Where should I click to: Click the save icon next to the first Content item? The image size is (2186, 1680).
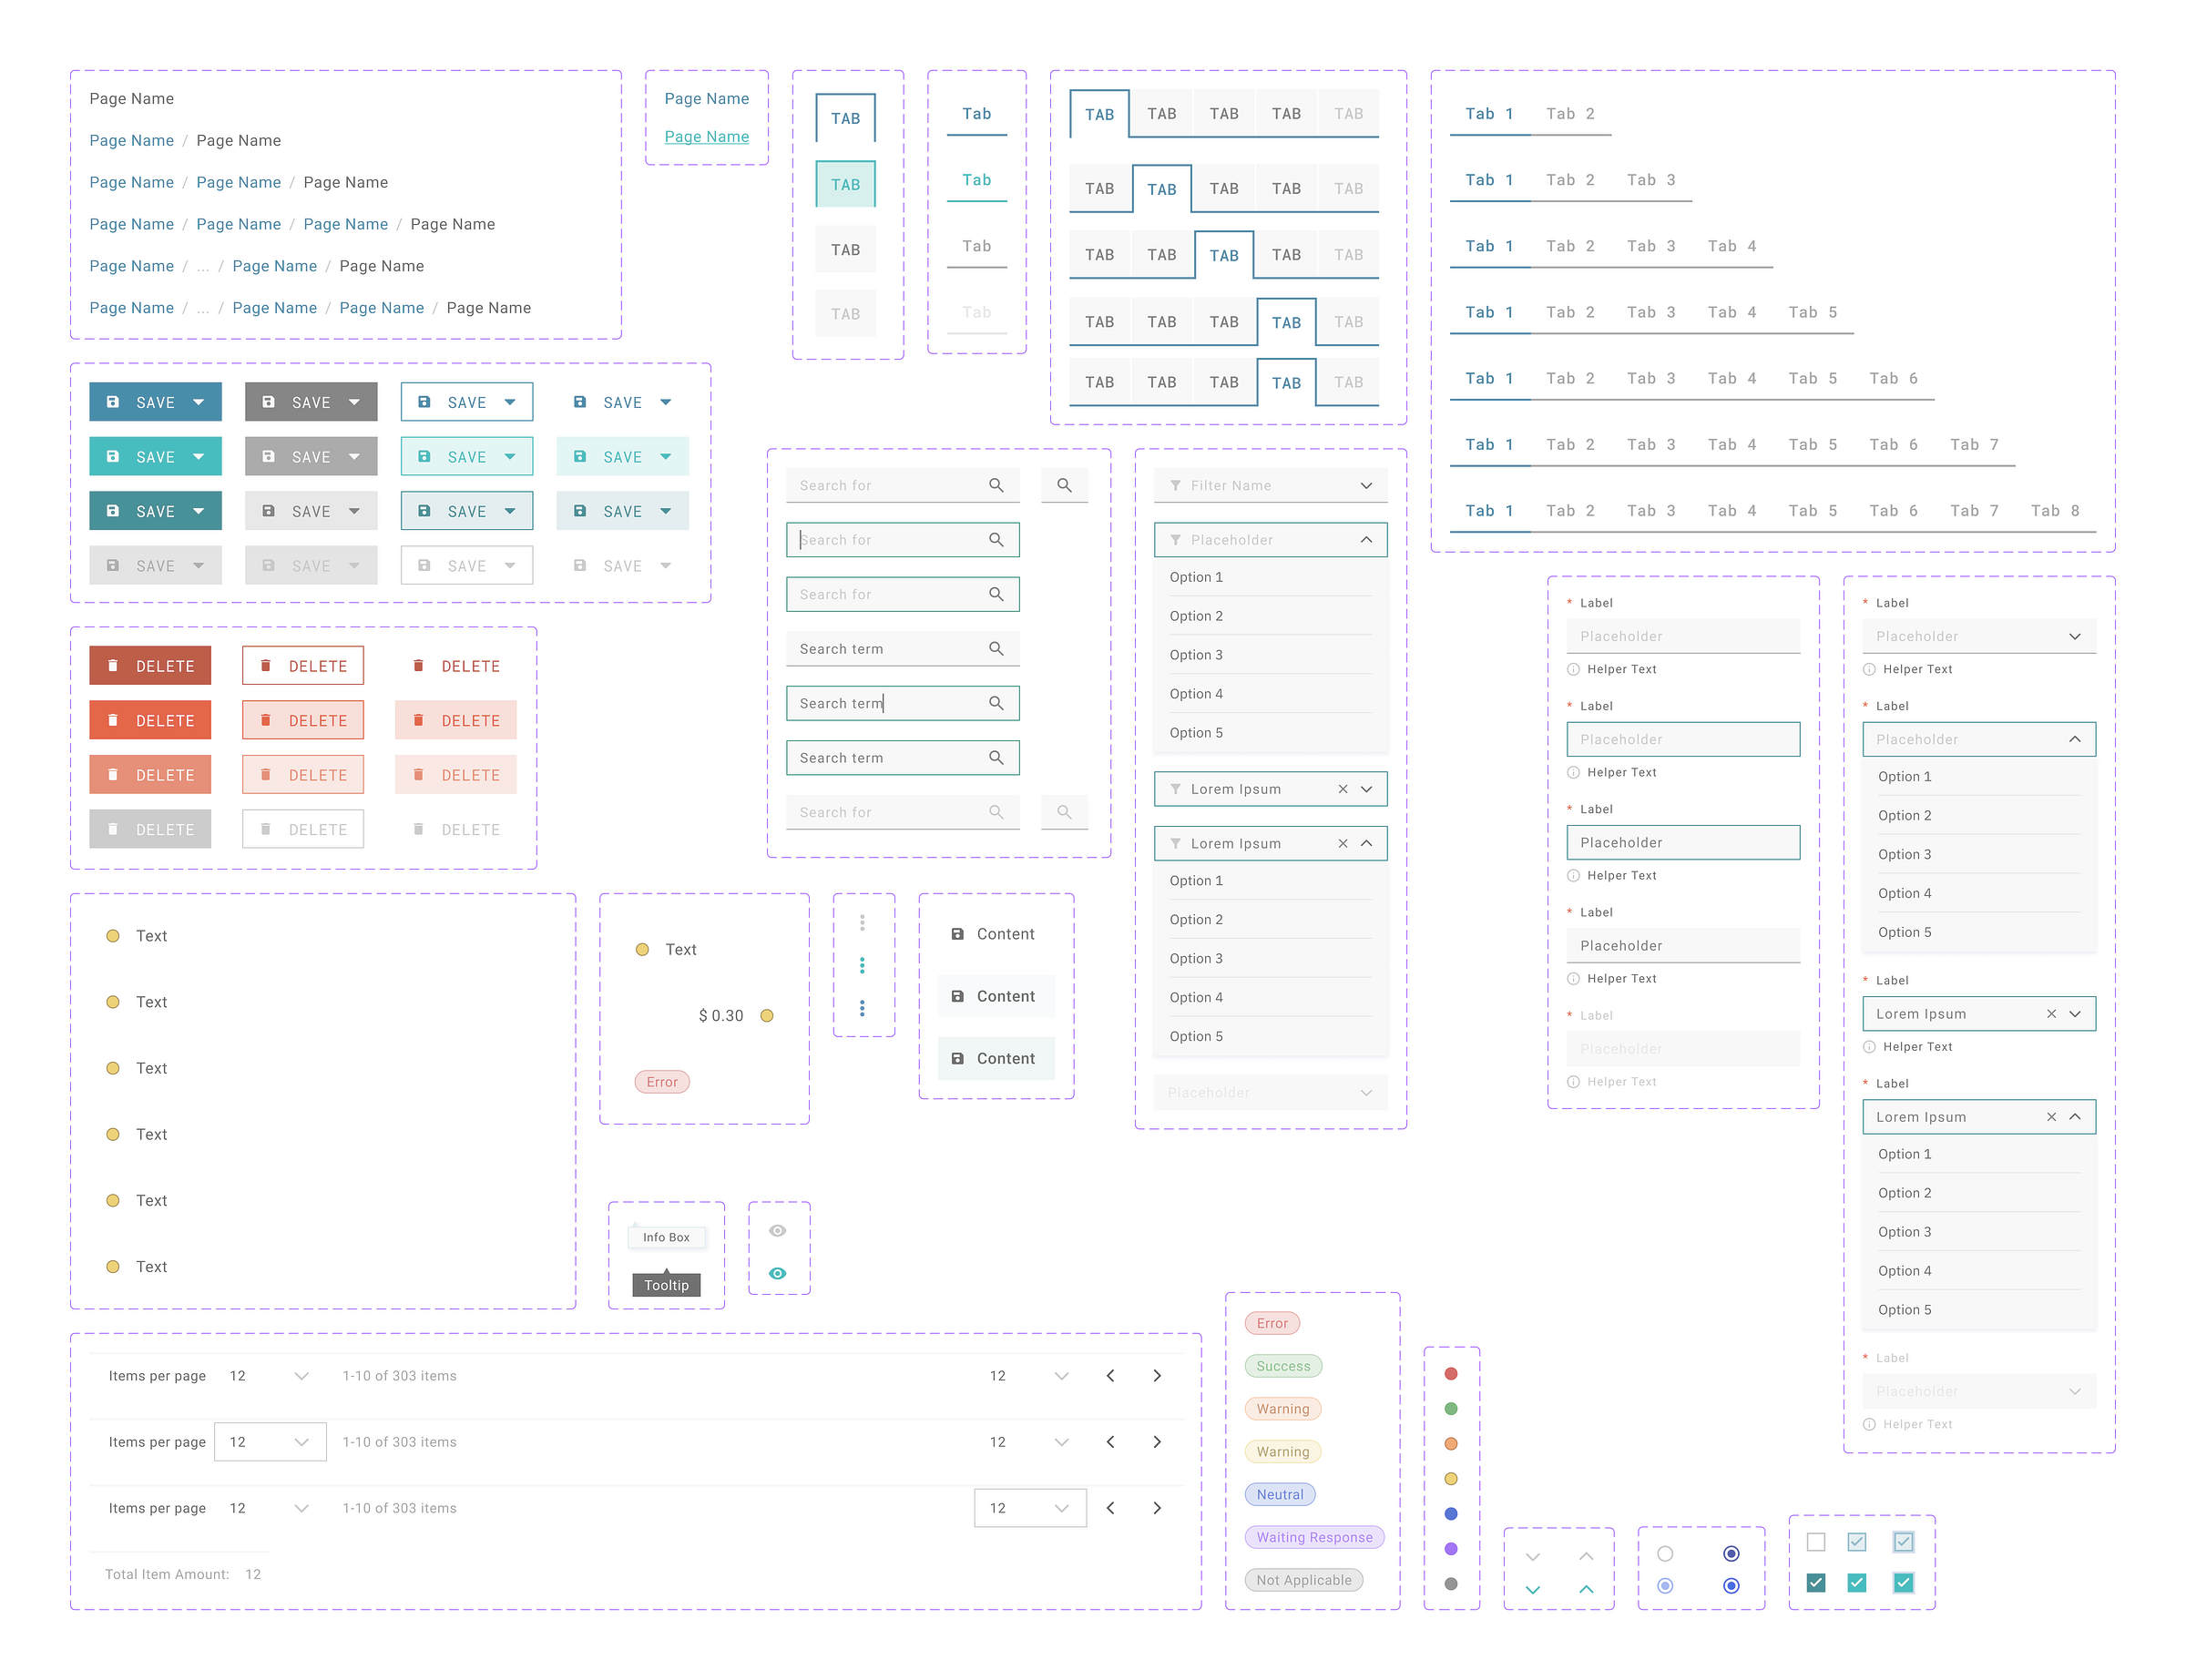point(958,933)
